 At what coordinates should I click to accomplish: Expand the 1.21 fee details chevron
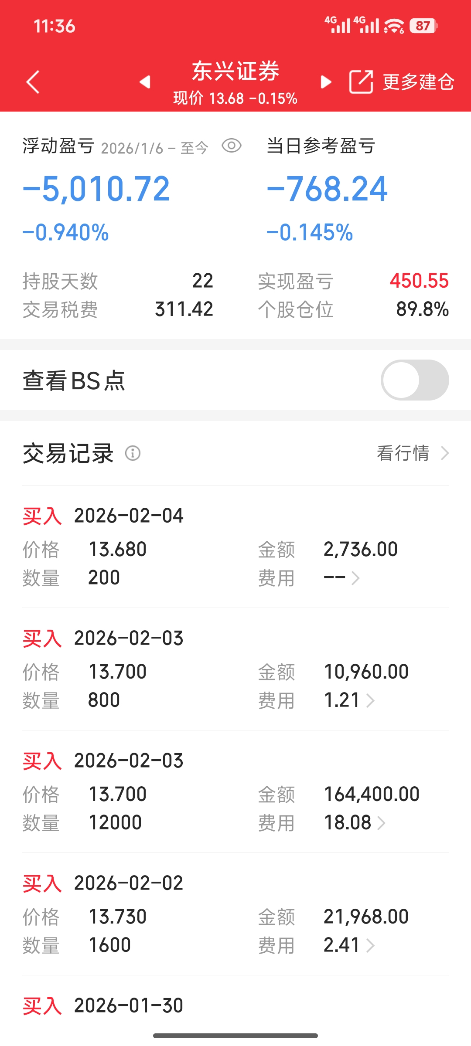[370, 701]
